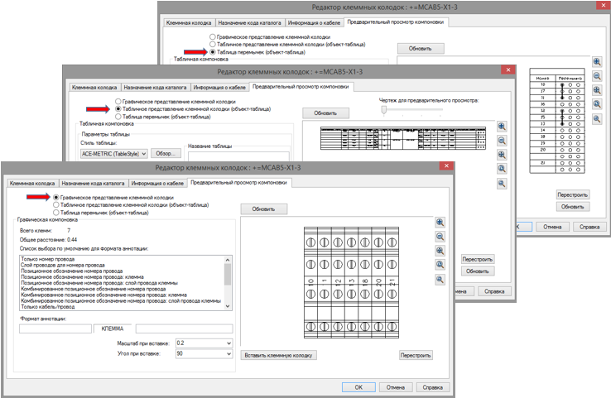Select 'Только номер провода' in the list
This screenshot has height=398, width=611.
click(48, 259)
